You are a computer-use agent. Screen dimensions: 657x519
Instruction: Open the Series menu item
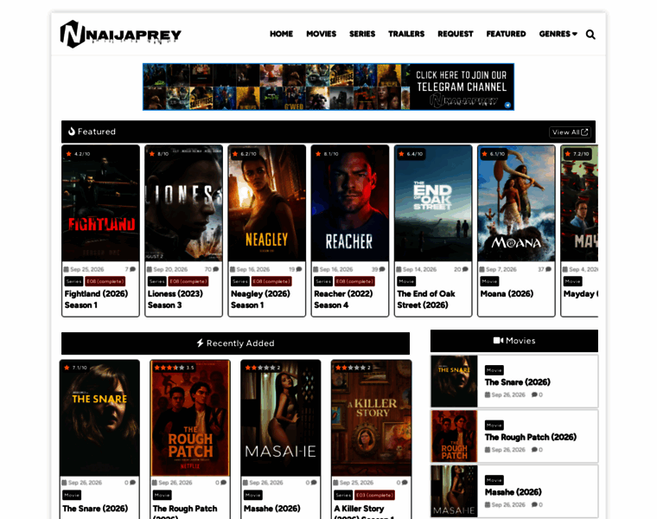(362, 34)
